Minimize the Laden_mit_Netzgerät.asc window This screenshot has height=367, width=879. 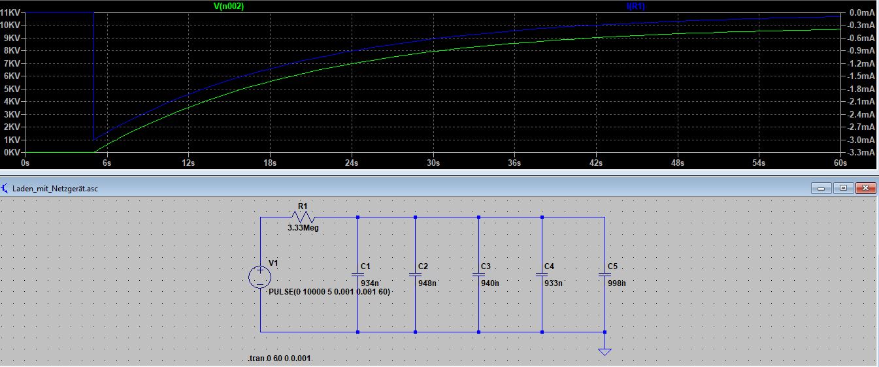pyautogui.click(x=821, y=188)
